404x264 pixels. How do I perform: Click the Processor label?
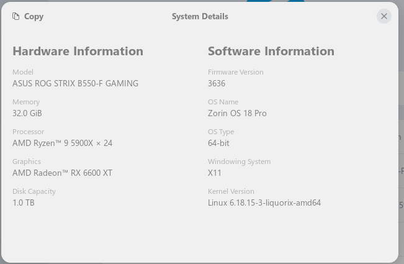point(29,132)
